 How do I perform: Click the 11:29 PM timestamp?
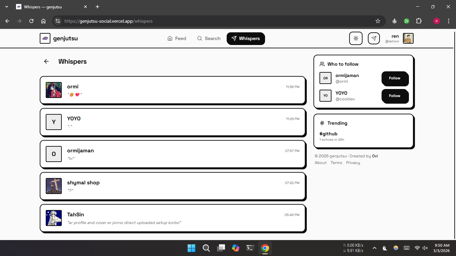click(292, 119)
